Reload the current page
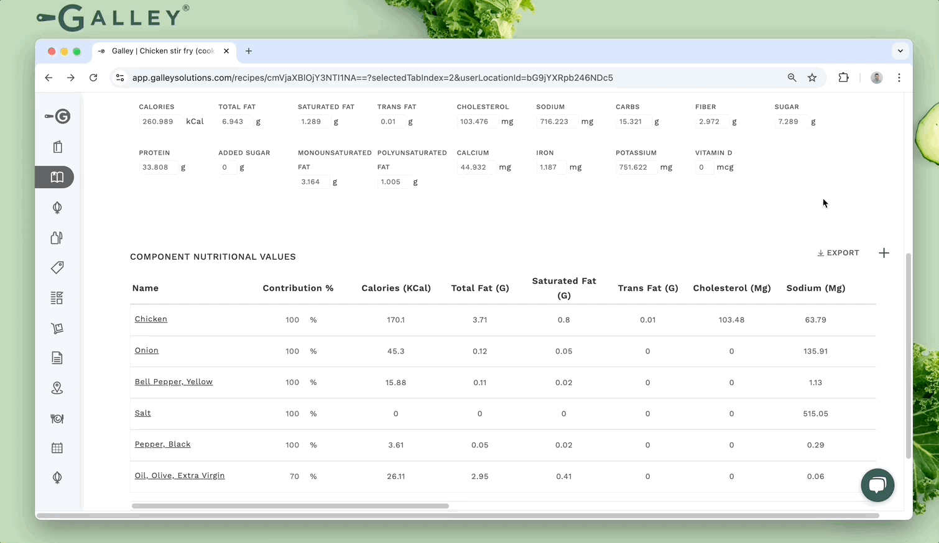This screenshot has height=543, width=939. [x=93, y=78]
